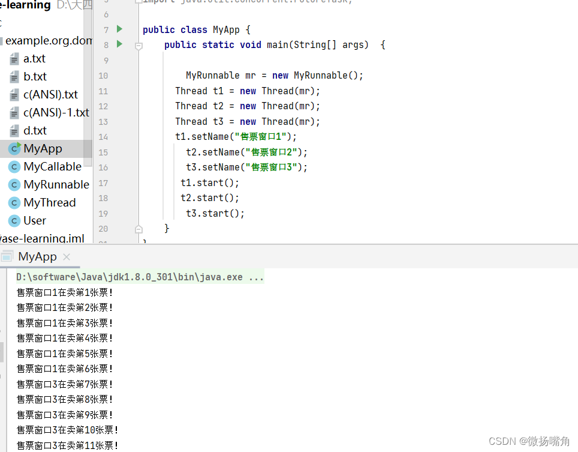The width and height of the screenshot is (578, 452).
Task: Click string "售票窗口1" in t1.setName
Action: coord(261,137)
